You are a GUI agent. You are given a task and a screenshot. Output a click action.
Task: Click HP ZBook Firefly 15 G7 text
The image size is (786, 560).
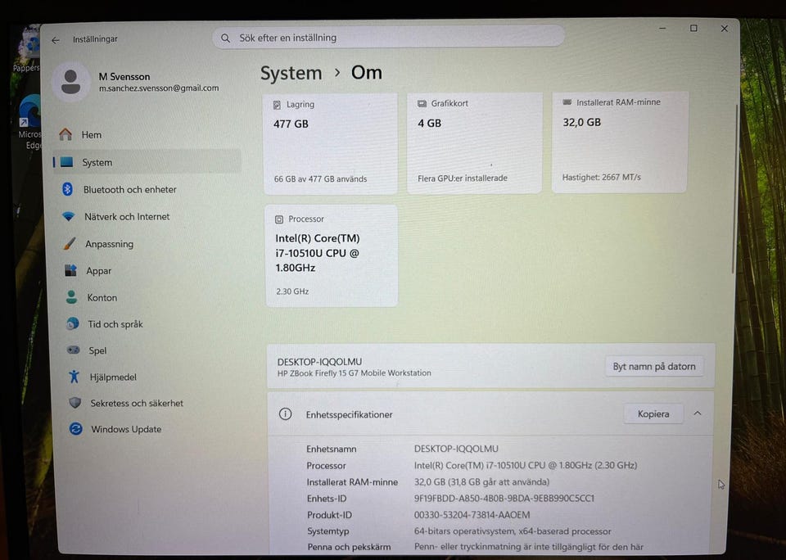pos(354,373)
